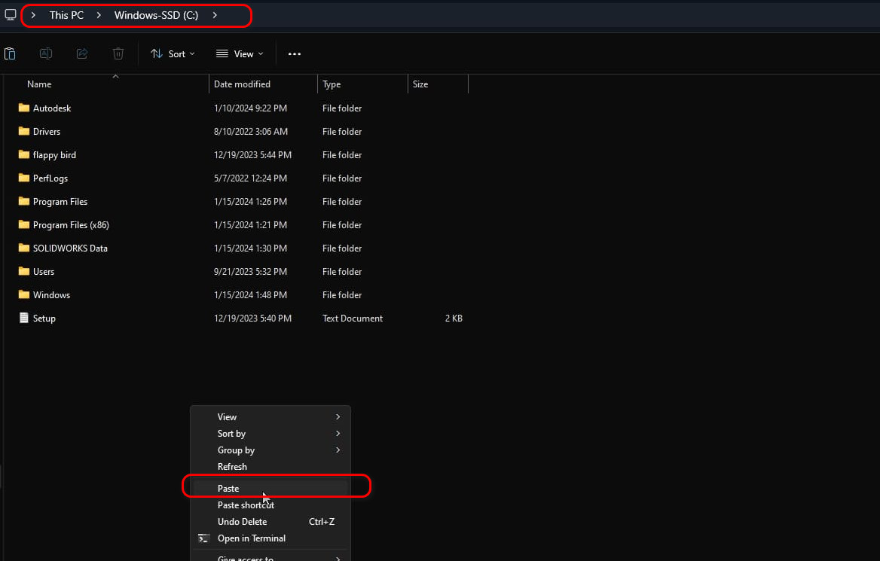
Task: Expand the chevron after Windows-SSD (C:)
Action: [215, 15]
